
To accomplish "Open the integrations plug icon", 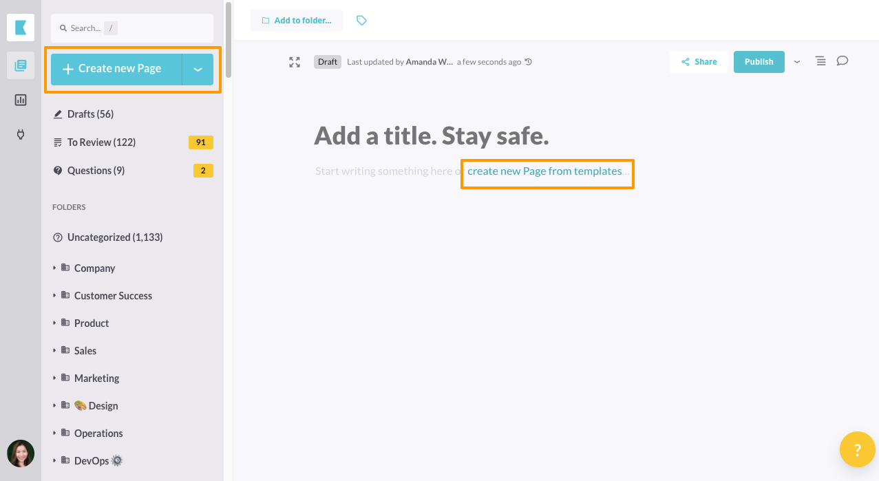I will tap(21, 133).
